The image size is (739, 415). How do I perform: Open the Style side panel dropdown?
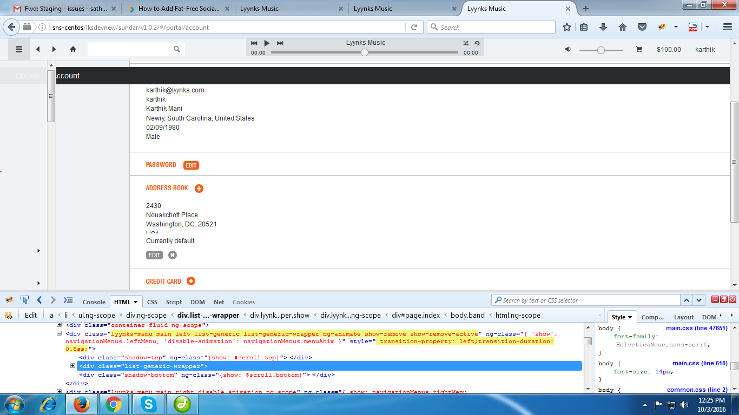630,317
